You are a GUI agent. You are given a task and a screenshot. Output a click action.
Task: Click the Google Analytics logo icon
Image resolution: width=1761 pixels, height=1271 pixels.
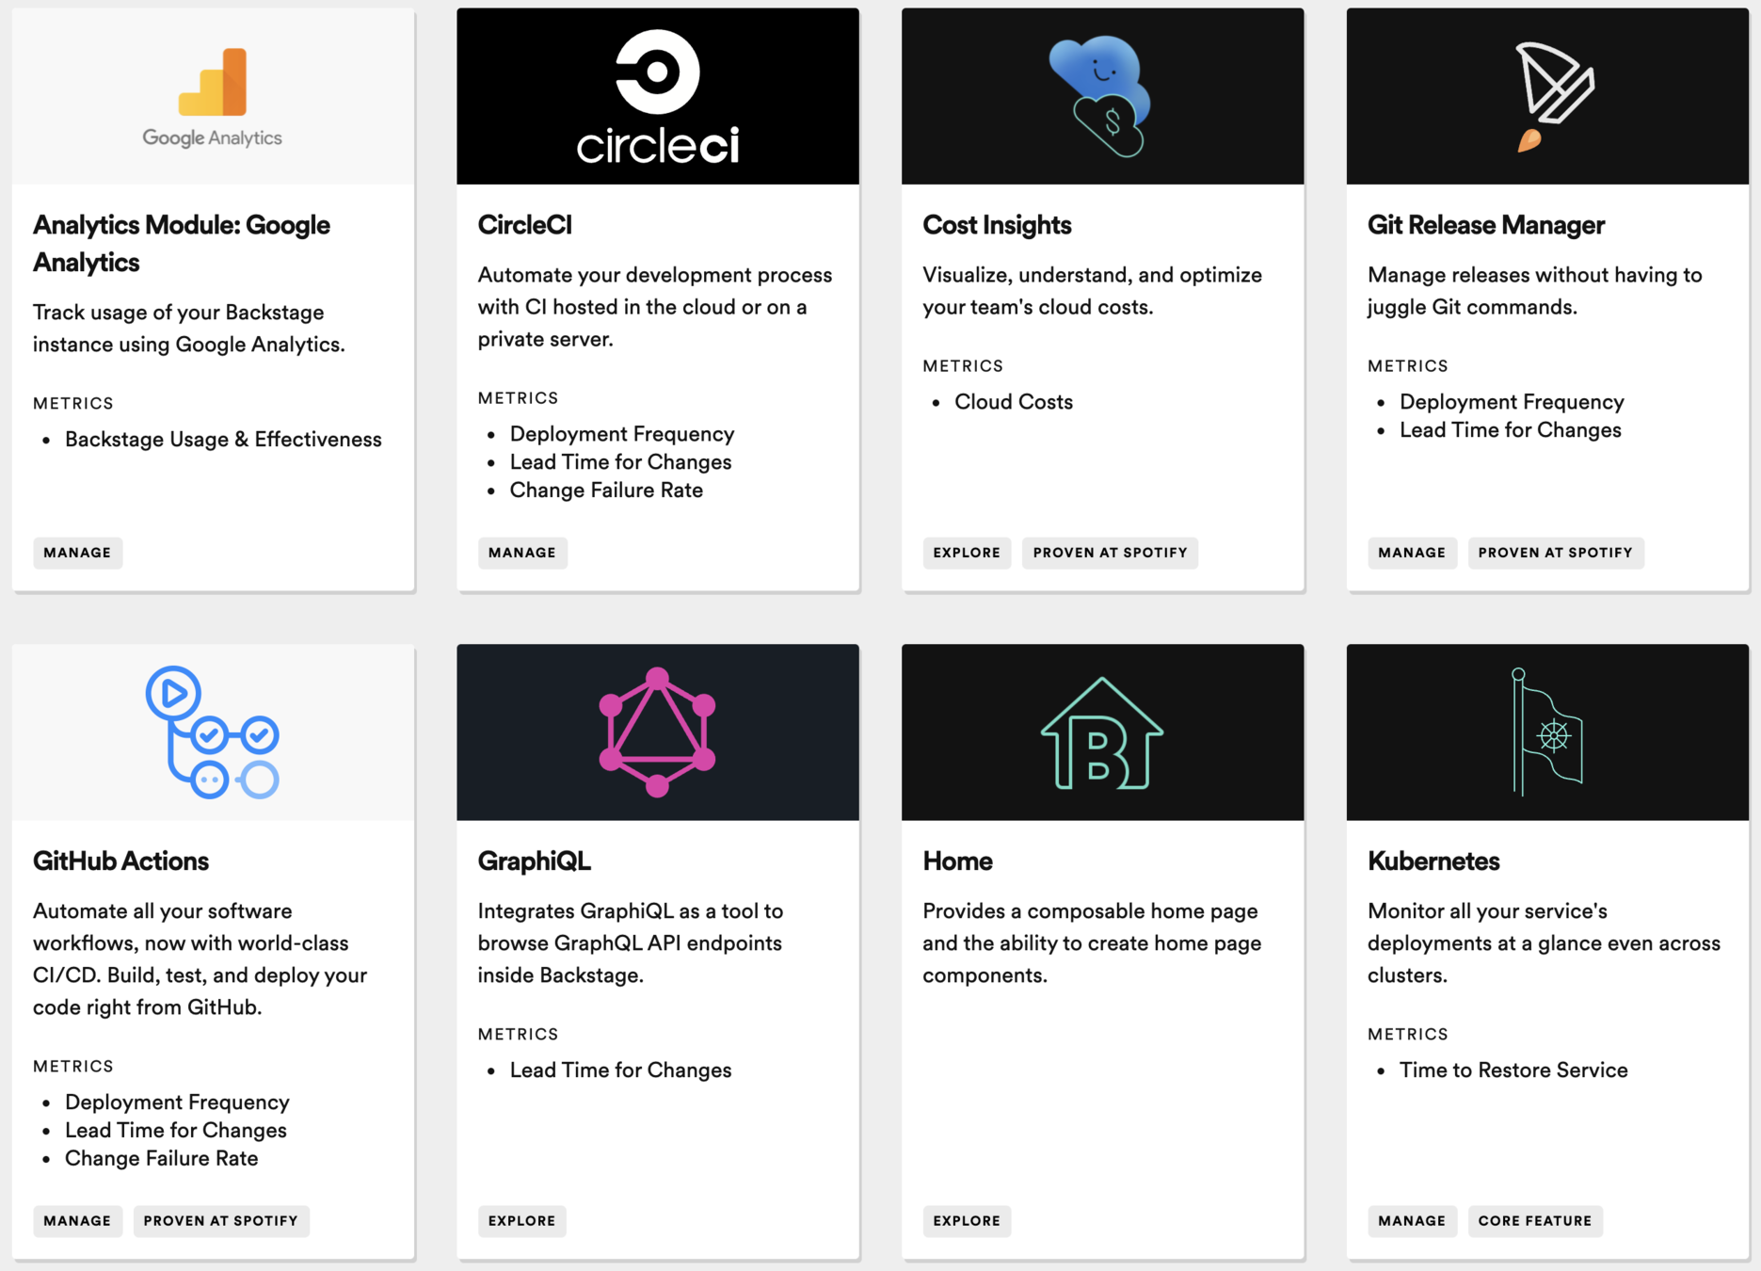click(x=213, y=97)
